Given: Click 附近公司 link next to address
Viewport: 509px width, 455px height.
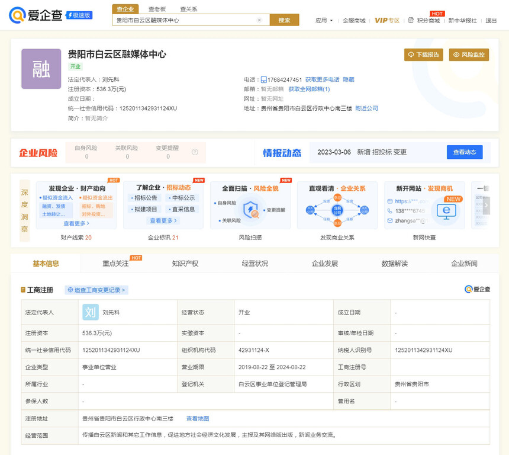Looking at the screenshot, I should pos(366,108).
